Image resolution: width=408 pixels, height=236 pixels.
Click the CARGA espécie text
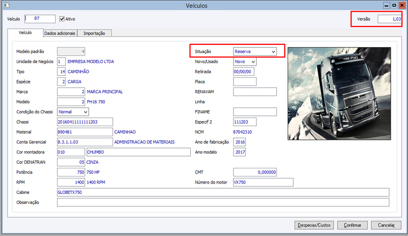(74, 82)
